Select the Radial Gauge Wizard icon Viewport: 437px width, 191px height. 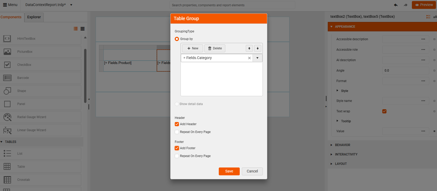pyautogui.click(x=7, y=117)
